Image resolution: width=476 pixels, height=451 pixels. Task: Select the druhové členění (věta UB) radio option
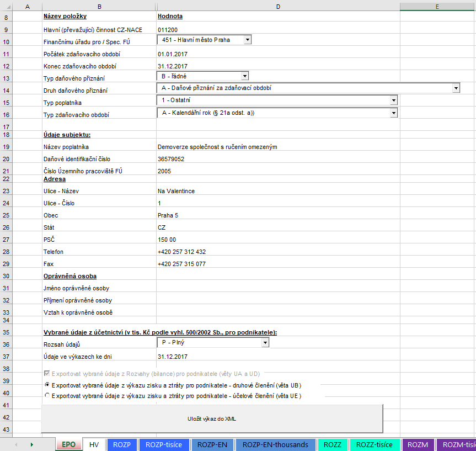[x=47, y=385]
